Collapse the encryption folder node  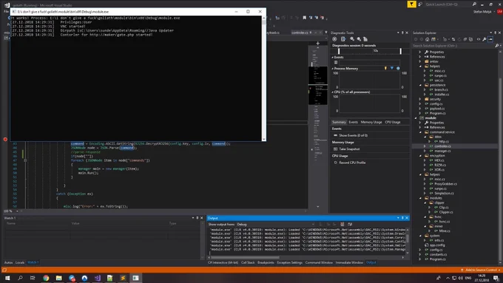pos(421,155)
